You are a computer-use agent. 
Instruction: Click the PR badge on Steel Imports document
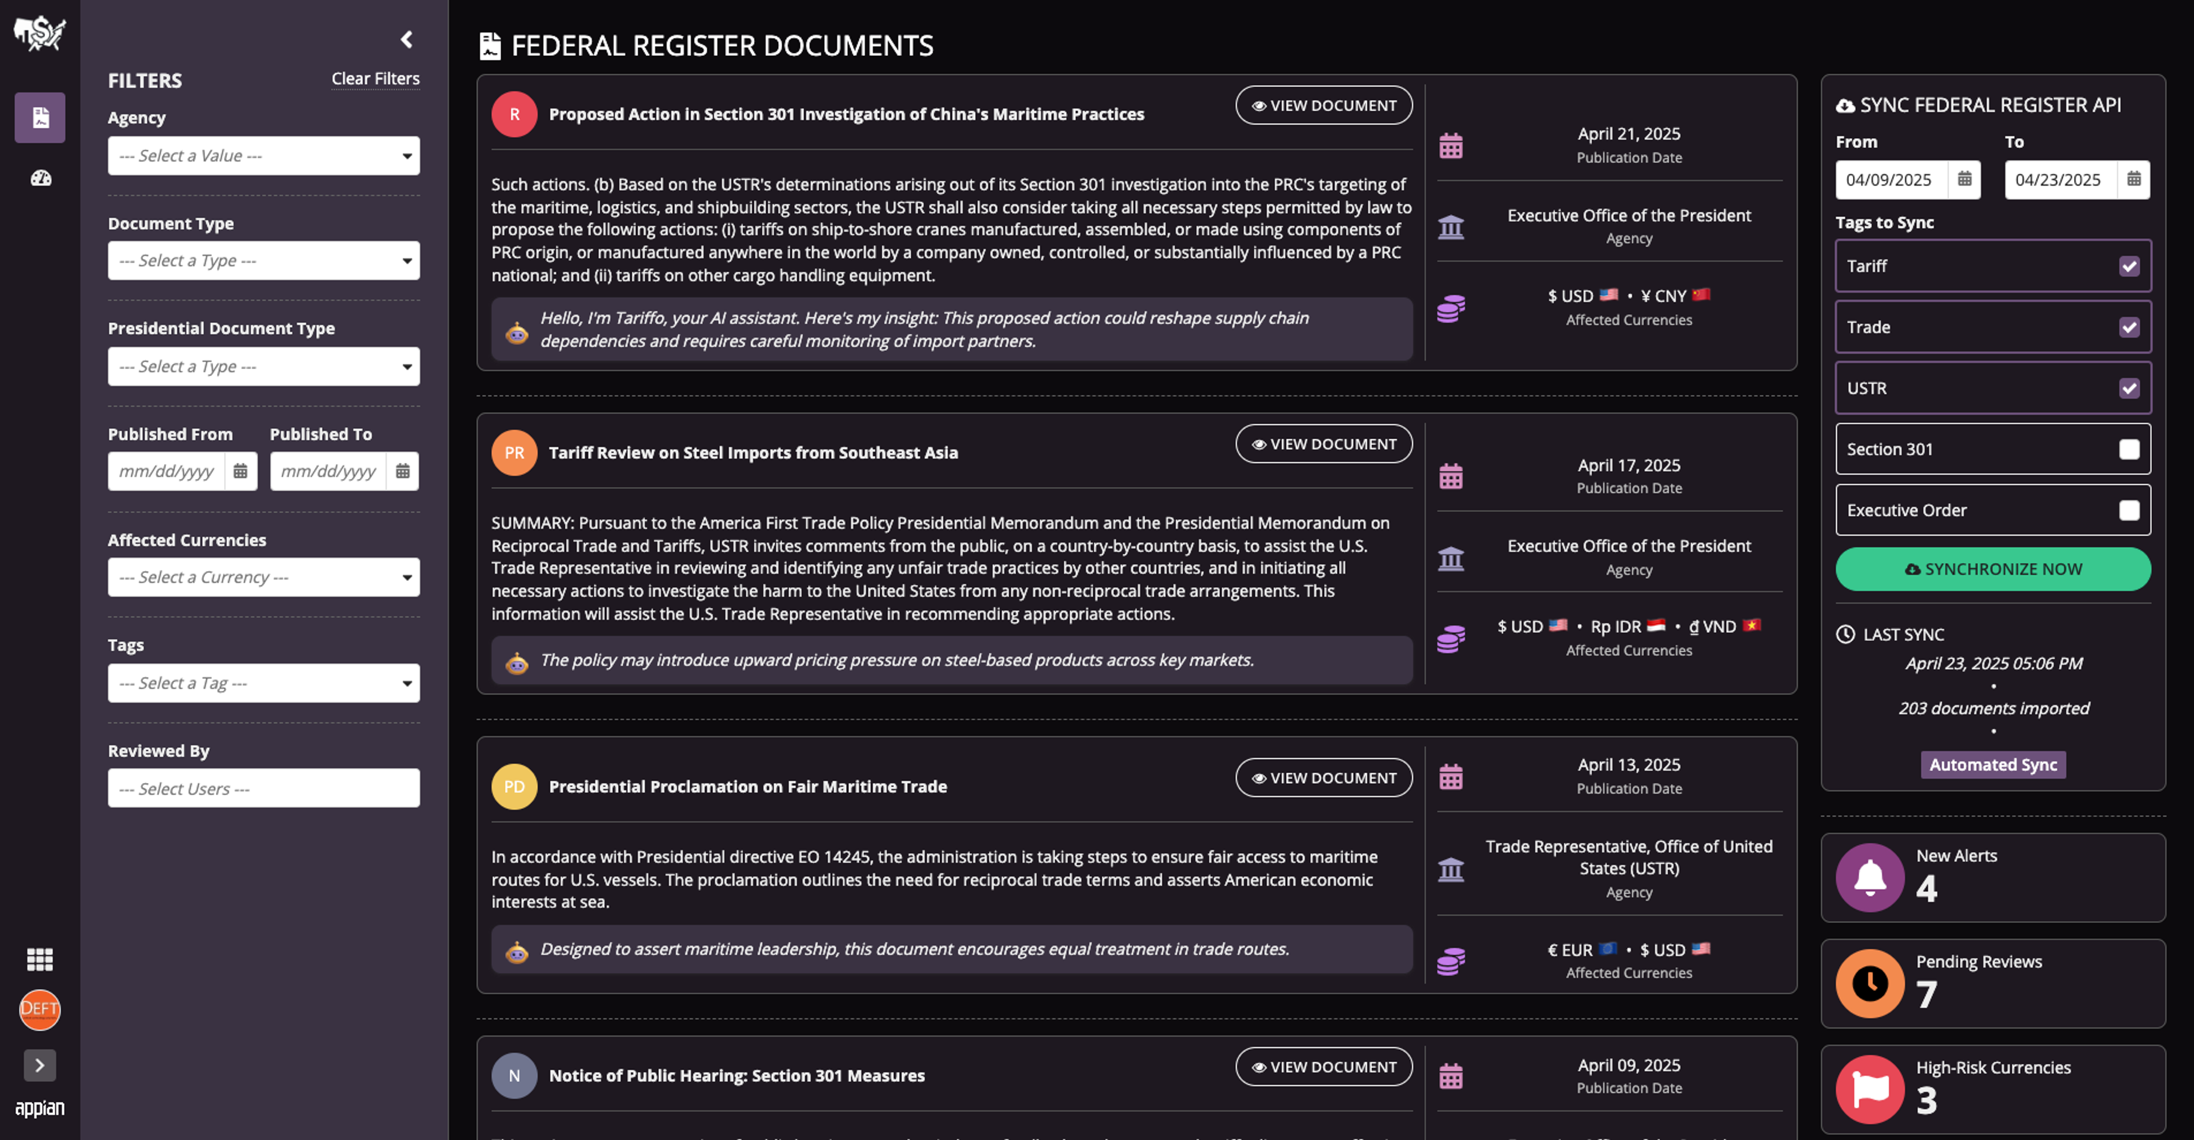[x=514, y=453]
